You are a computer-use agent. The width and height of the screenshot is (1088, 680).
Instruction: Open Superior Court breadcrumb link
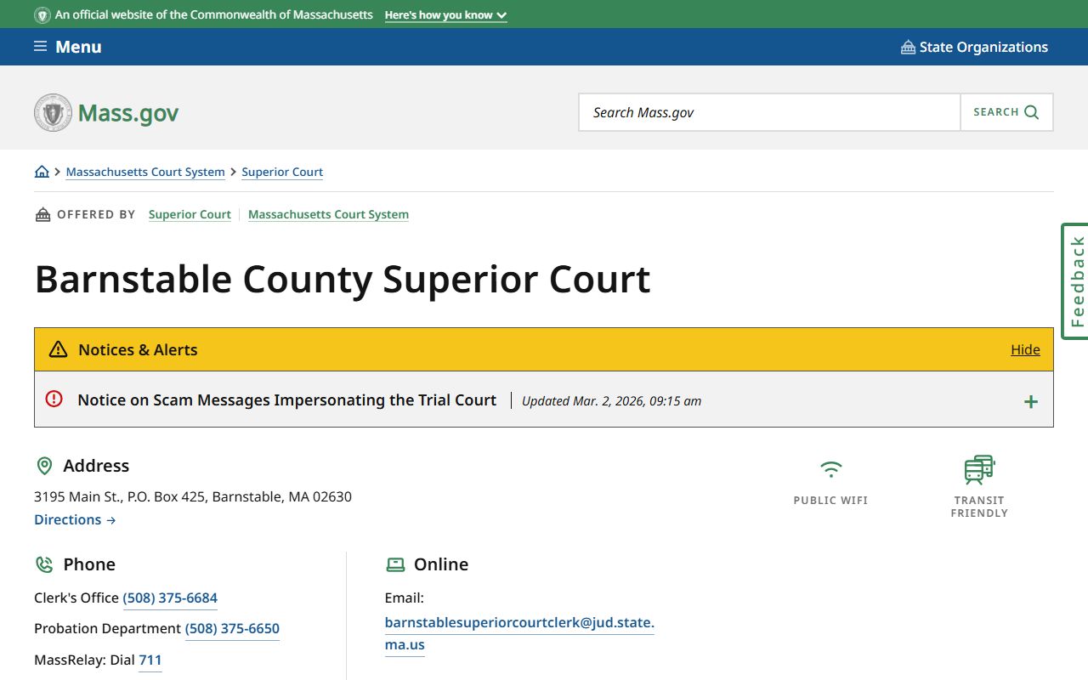(282, 172)
